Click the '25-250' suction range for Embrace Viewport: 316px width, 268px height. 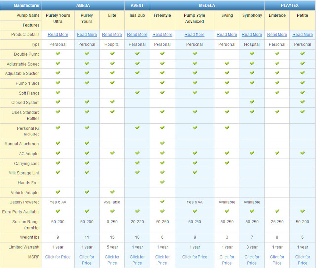click(277, 222)
